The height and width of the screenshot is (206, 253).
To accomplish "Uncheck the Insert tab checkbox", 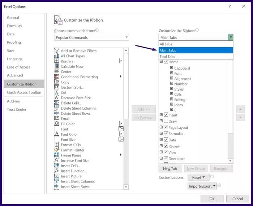I will point(166,115).
